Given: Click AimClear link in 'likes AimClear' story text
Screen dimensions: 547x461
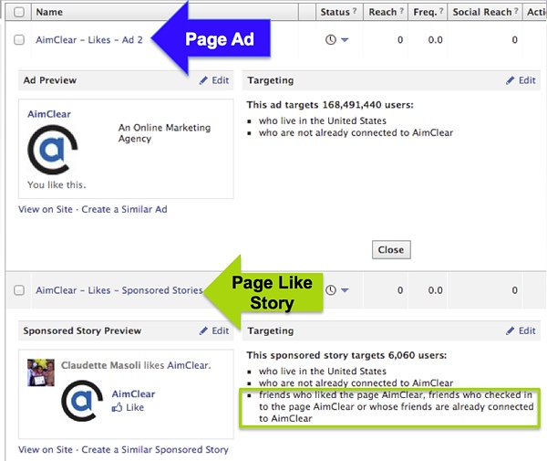Looking at the screenshot, I should pos(189,365).
